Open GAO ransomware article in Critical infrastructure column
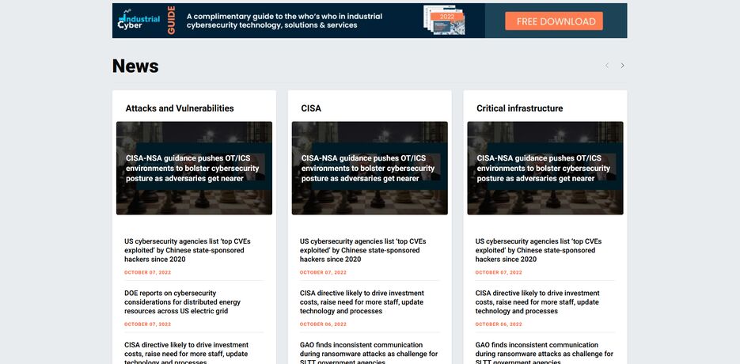This screenshot has height=364, width=740. [x=545, y=353]
